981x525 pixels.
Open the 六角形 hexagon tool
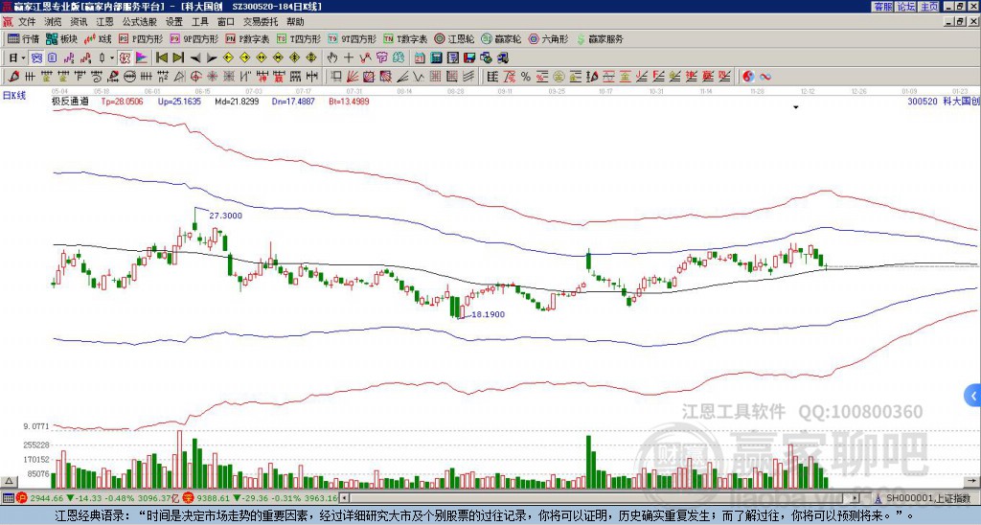[549, 39]
